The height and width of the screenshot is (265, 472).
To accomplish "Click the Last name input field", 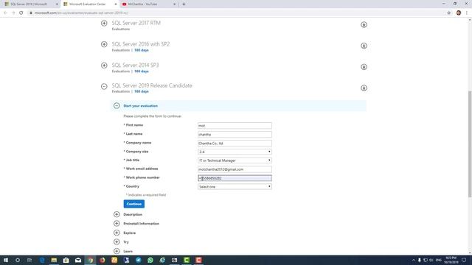I will 235,134.
